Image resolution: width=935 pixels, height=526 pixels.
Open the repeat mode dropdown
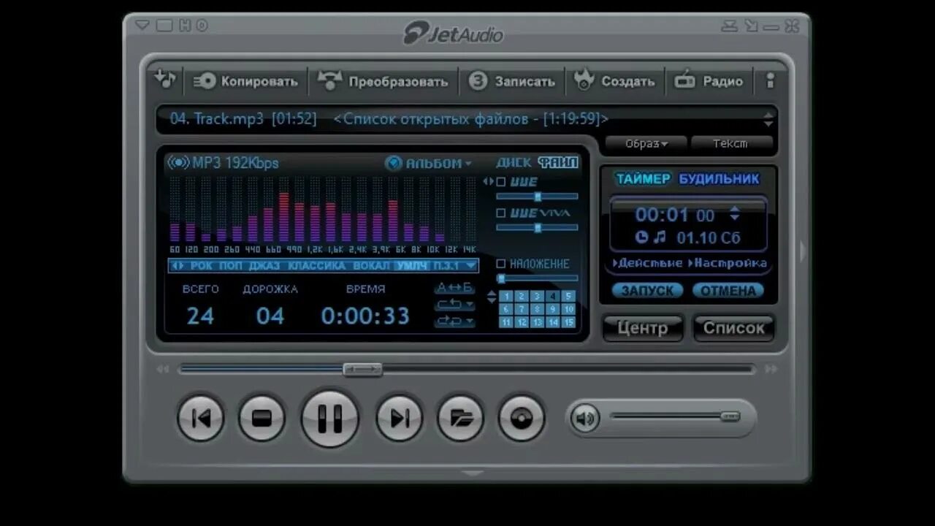click(454, 304)
